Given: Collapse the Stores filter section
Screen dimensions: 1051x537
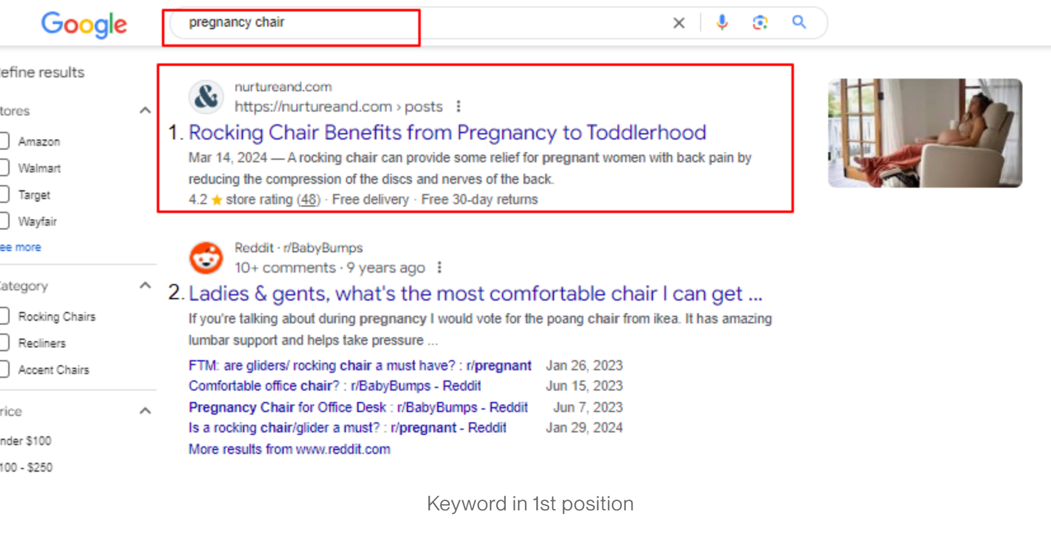Looking at the screenshot, I should click(x=145, y=110).
